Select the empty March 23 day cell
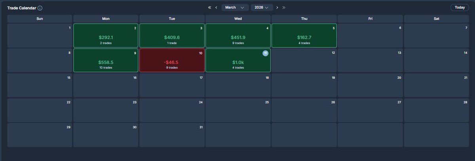 point(106,110)
